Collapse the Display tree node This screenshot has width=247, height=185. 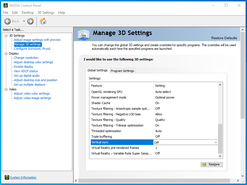[6, 53]
